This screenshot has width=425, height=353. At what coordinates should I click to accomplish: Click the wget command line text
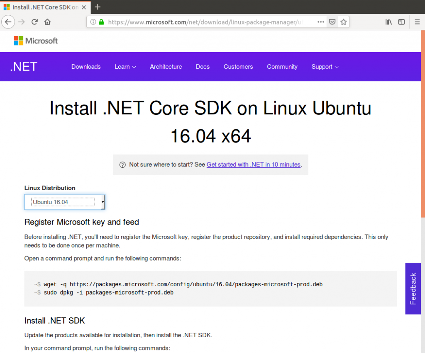pyautogui.click(x=183, y=284)
